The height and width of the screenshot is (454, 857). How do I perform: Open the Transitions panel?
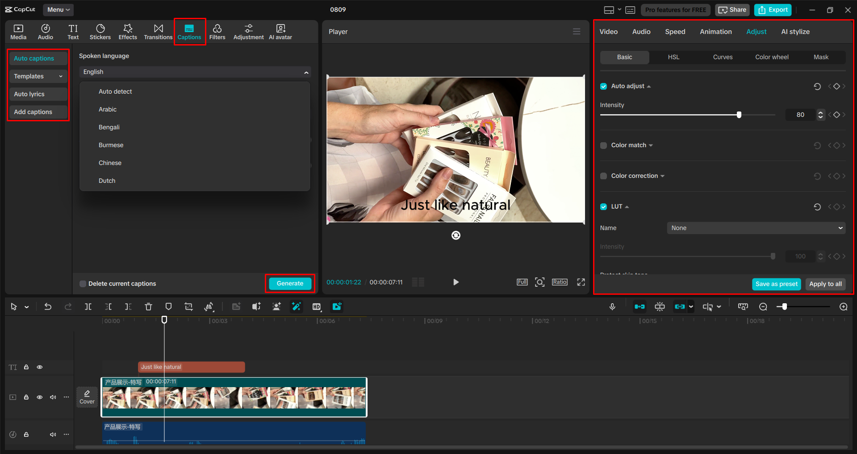158,31
